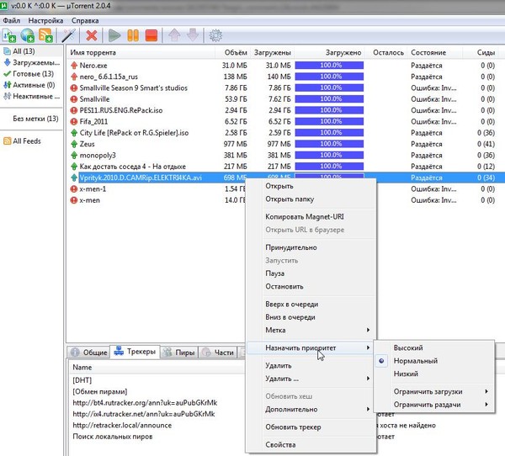Select the [DHT] tracker row
The width and height of the screenshot is (505, 456).
pos(82,380)
